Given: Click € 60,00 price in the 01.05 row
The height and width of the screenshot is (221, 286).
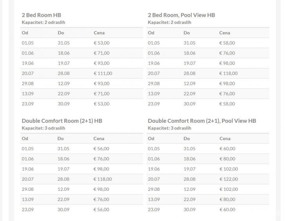Looking at the screenshot, I should pyautogui.click(x=227, y=149).
